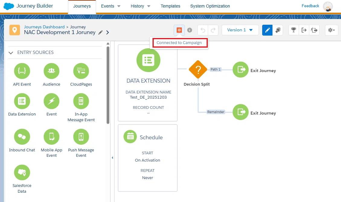Open the Data Extension canvas entry icon
This screenshot has height=202, width=341.
click(x=148, y=60)
